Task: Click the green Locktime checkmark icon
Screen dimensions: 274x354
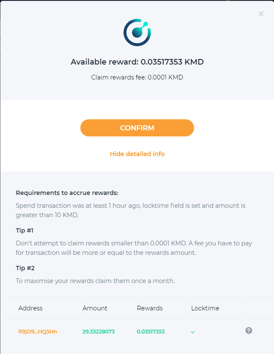Action: pos(193,332)
